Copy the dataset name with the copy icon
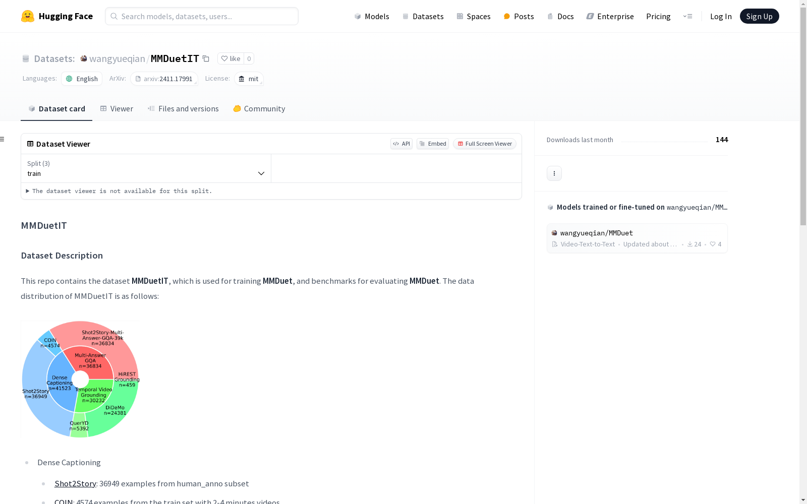 coord(206,58)
